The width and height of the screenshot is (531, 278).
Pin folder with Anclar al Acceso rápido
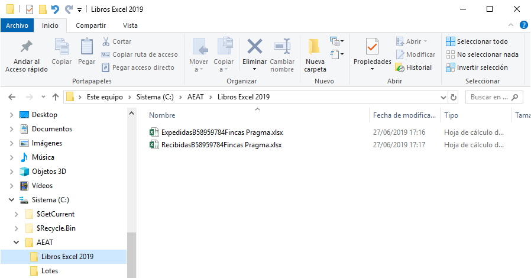point(27,56)
